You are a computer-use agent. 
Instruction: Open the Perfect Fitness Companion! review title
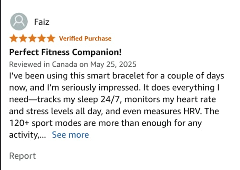point(65,52)
